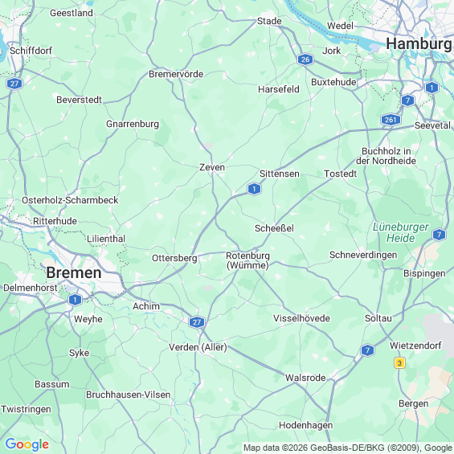Open the Google logo link

click(x=27, y=444)
